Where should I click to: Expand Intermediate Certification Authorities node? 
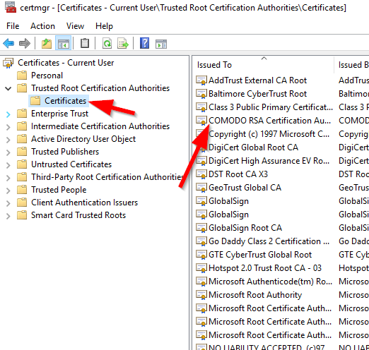[x=8, y=127]
